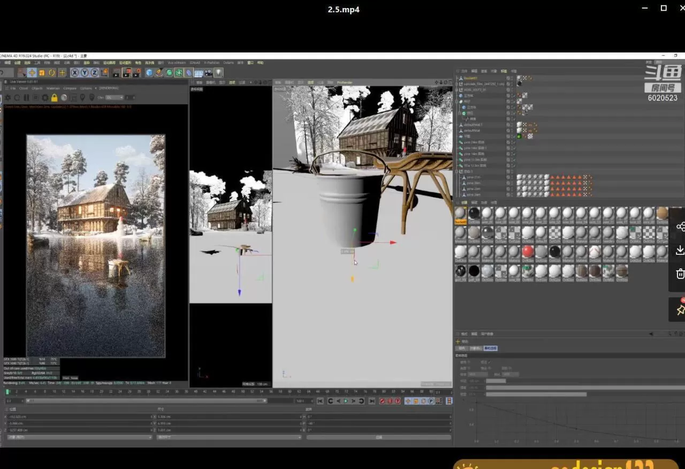Select the Rotate tool in top toolbar
This screenshot has height=469, width=685.
pos(52,73)
